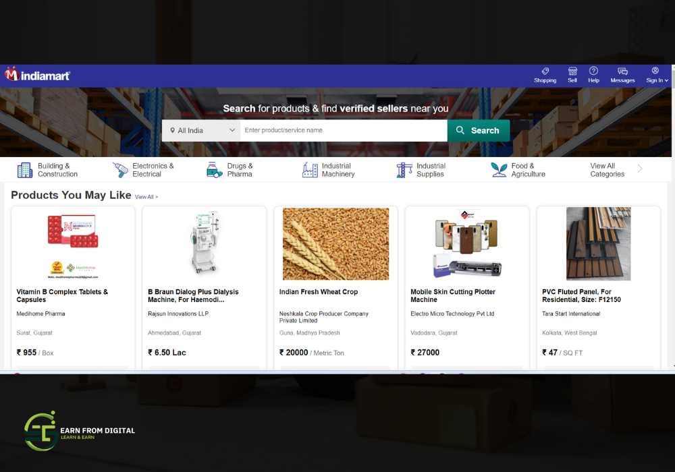The height and width of the screenshot is (472, 675).
Task: Open Building & Construction category label
Action: (57, 170)
